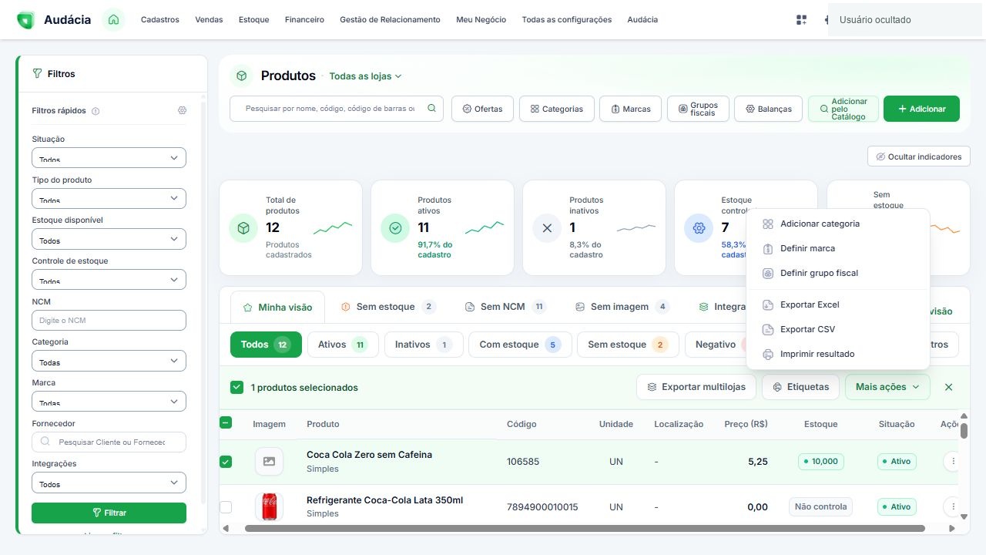Open row actions for Refrigerante Coca-Cola Lata

pos(954,506)
